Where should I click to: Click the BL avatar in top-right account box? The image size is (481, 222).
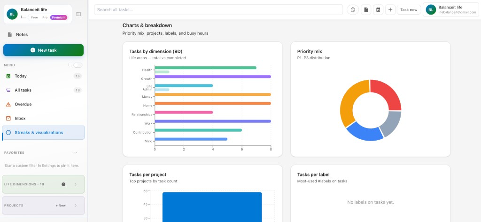[431, 10]
